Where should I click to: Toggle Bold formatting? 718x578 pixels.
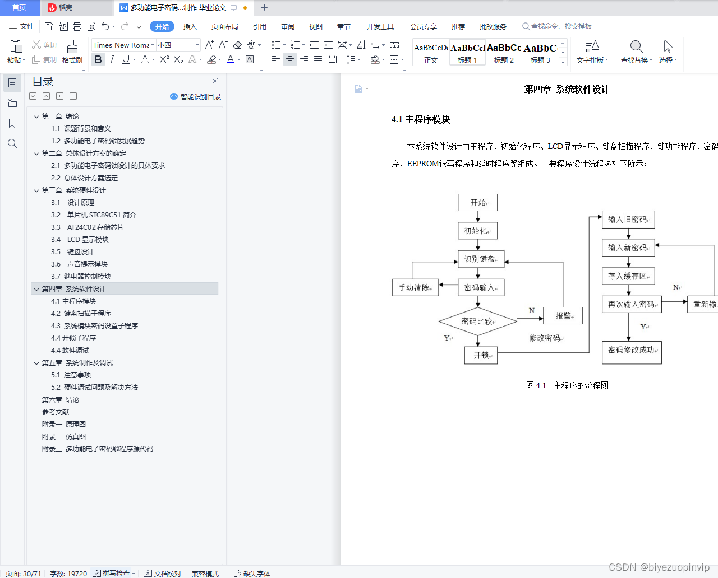(98, 59)
